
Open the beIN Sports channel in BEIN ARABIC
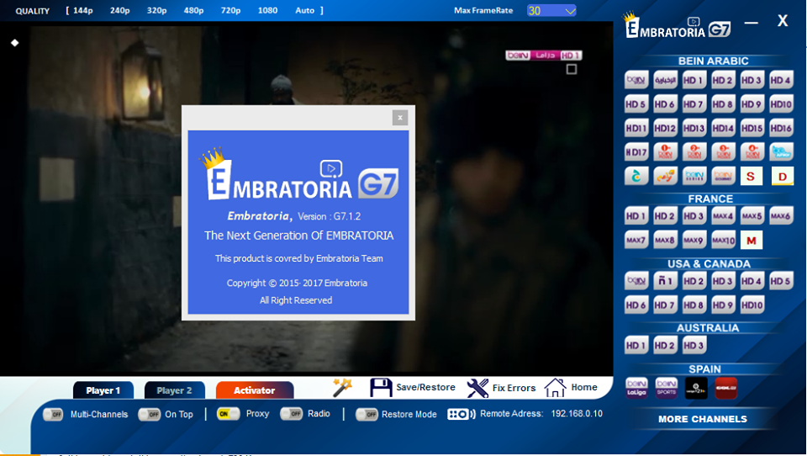(x=636, y=80)
